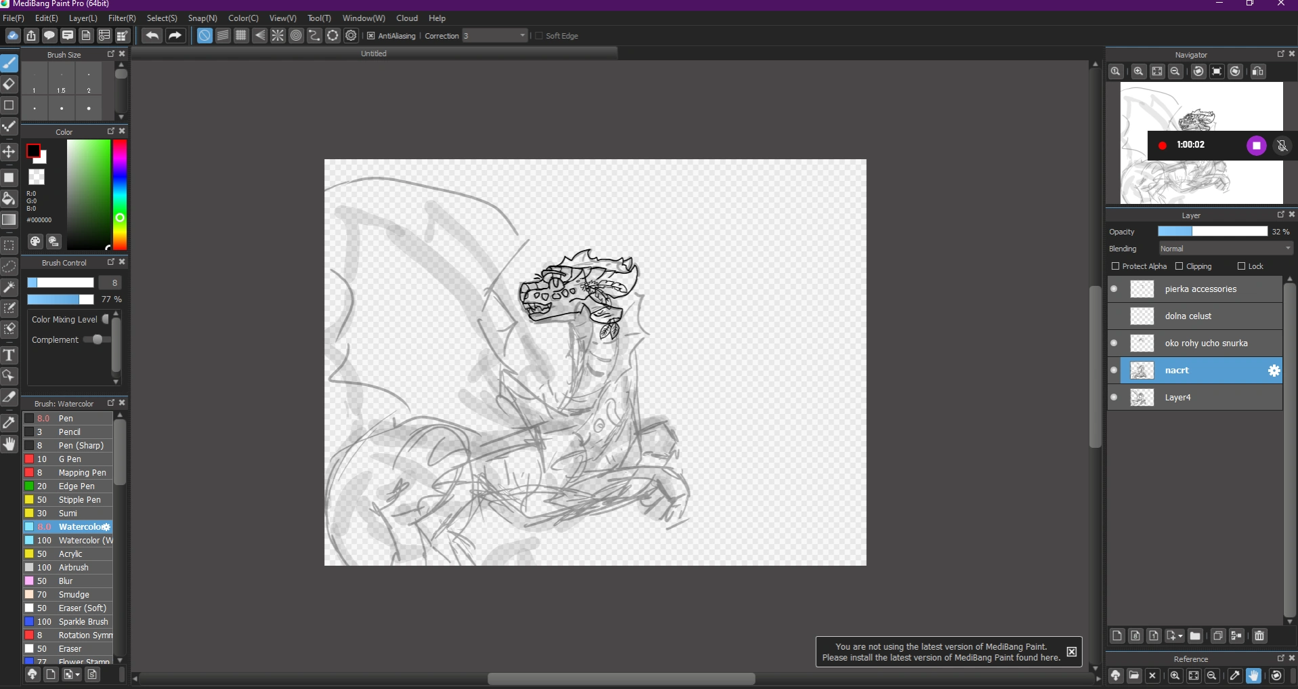This screenshot has width=1298, height=689.
Task: Pick up color with the Eyedropper tool
Action: (x=9, y=423)
